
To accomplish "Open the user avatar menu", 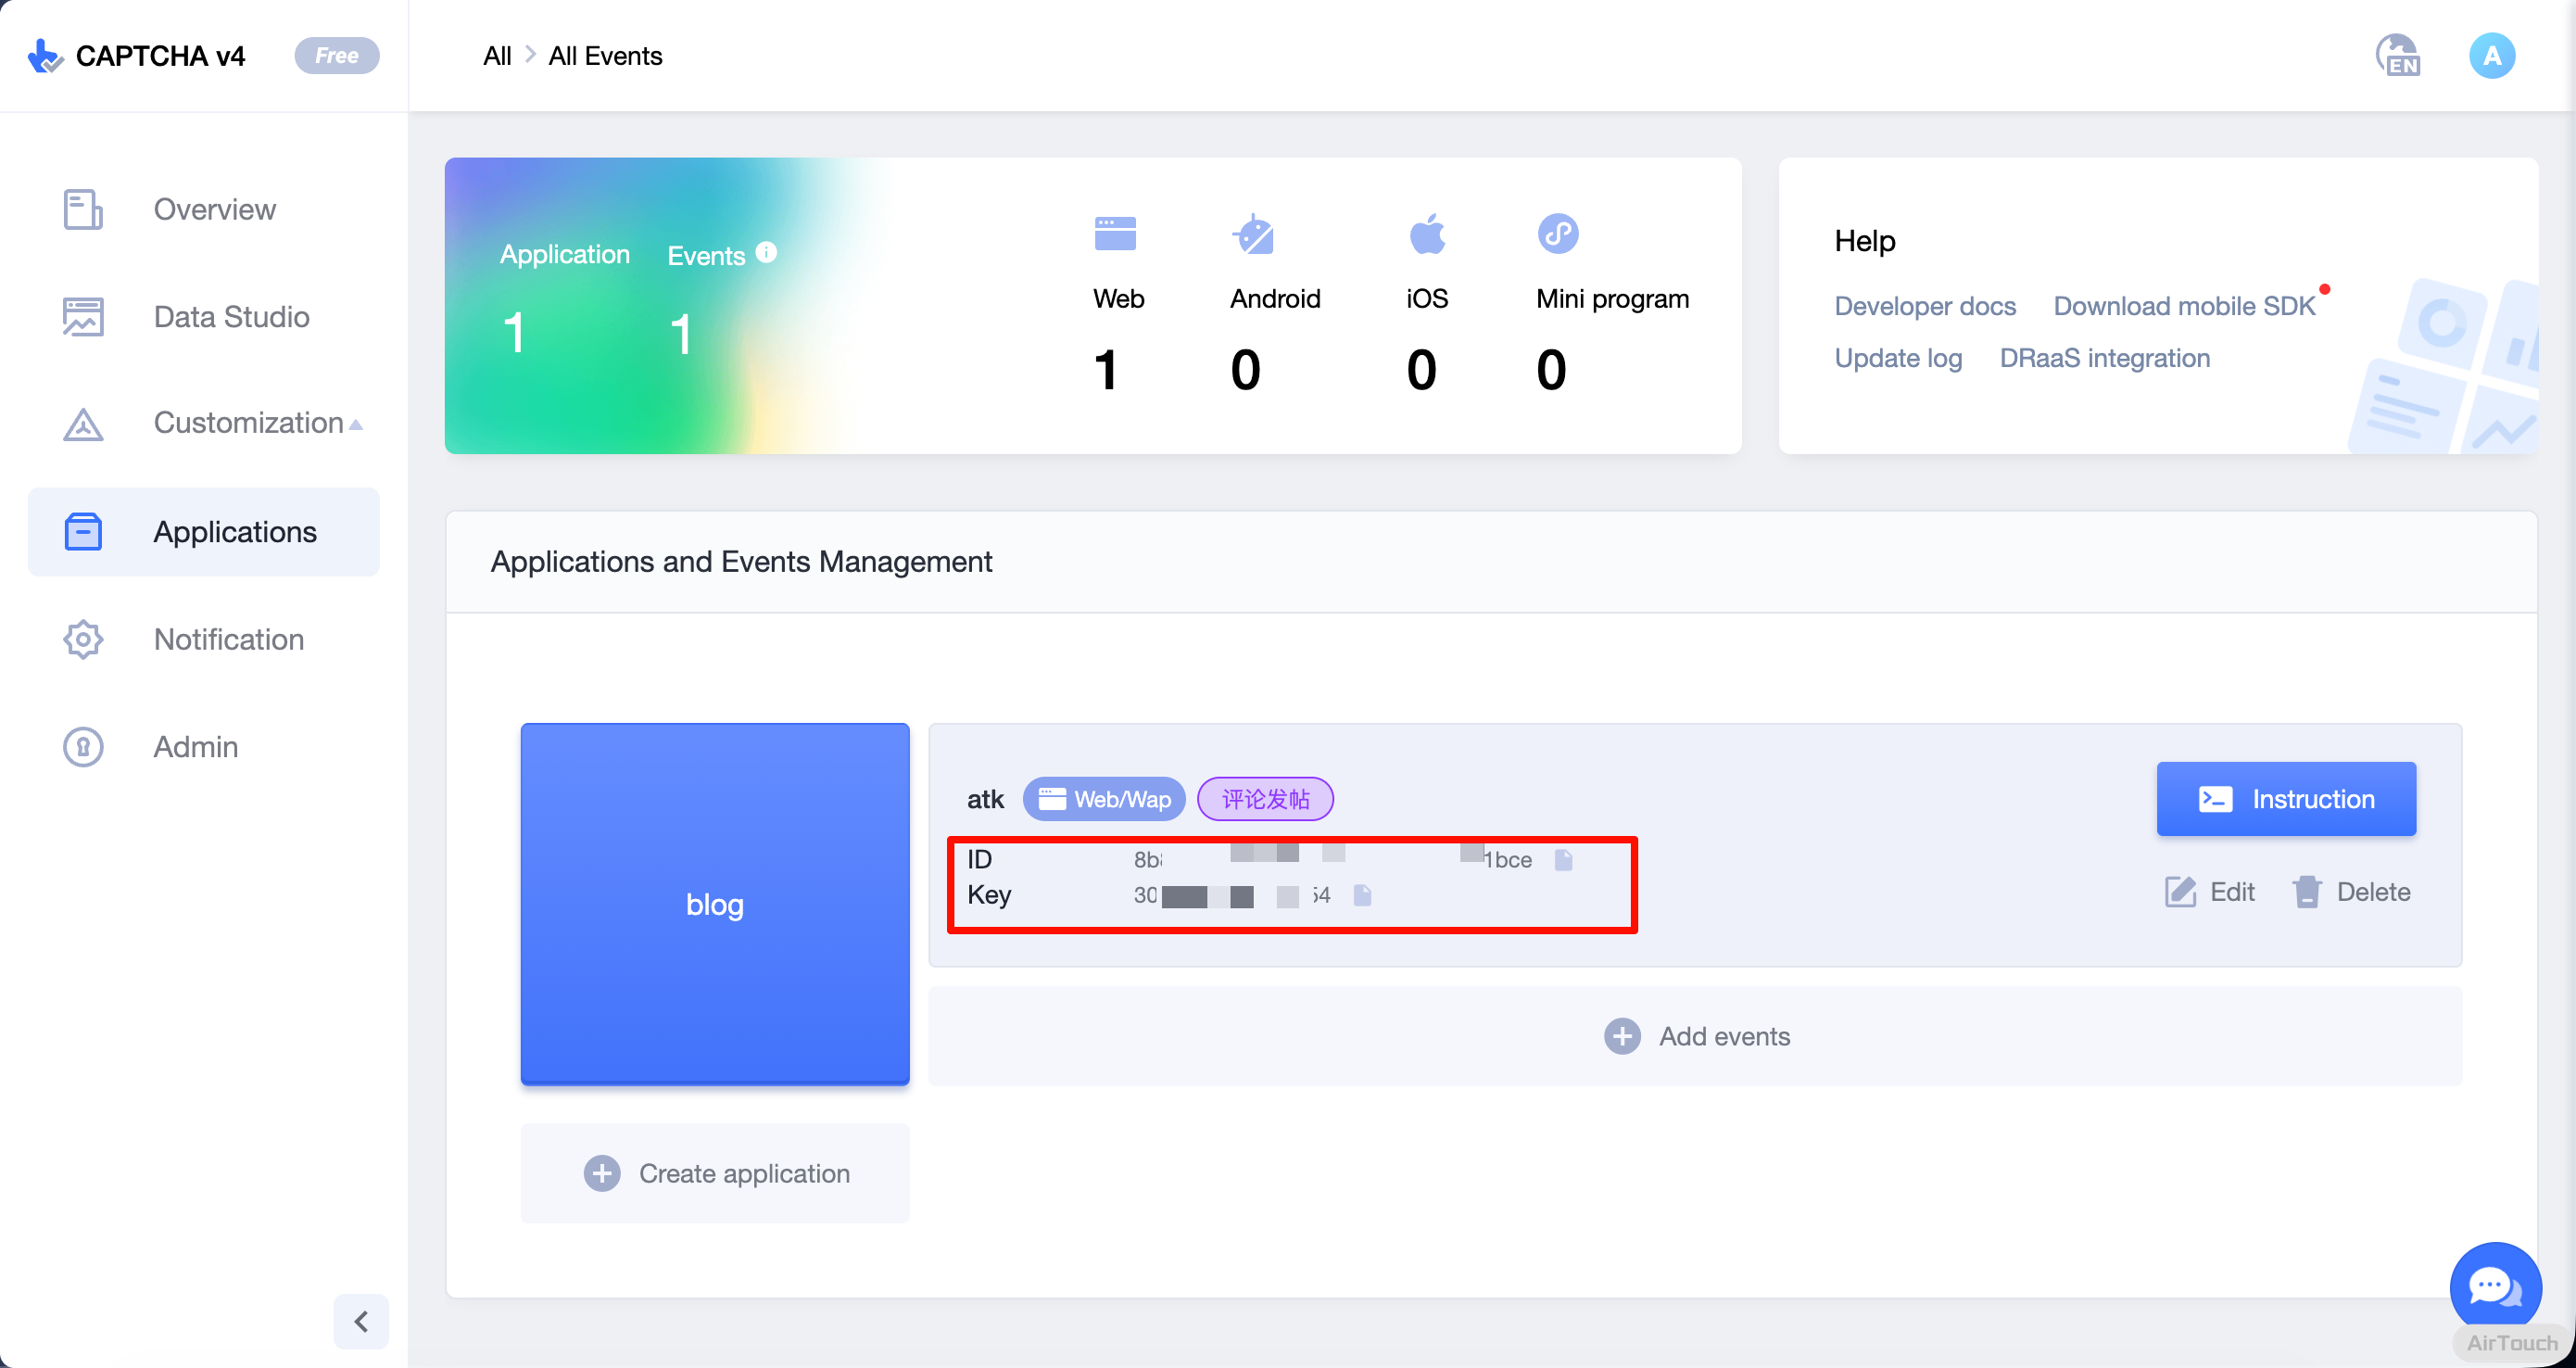I will (x=2491, y=56).
